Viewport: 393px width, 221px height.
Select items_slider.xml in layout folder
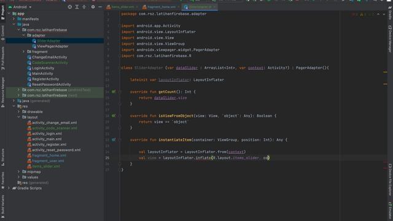46,166
